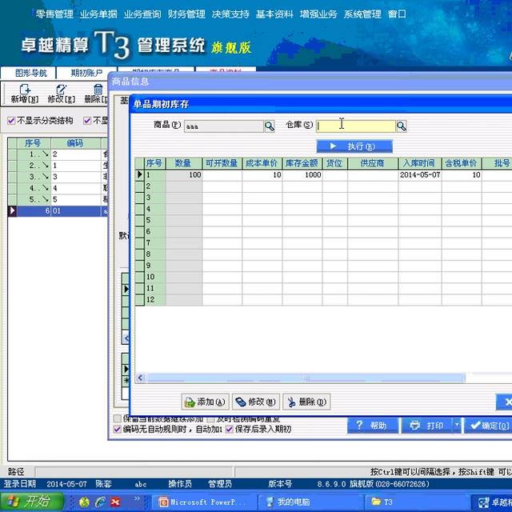Open the 决策支持 menu
The width and height of the screenshot is (512, 512).
tap(230, 14)
